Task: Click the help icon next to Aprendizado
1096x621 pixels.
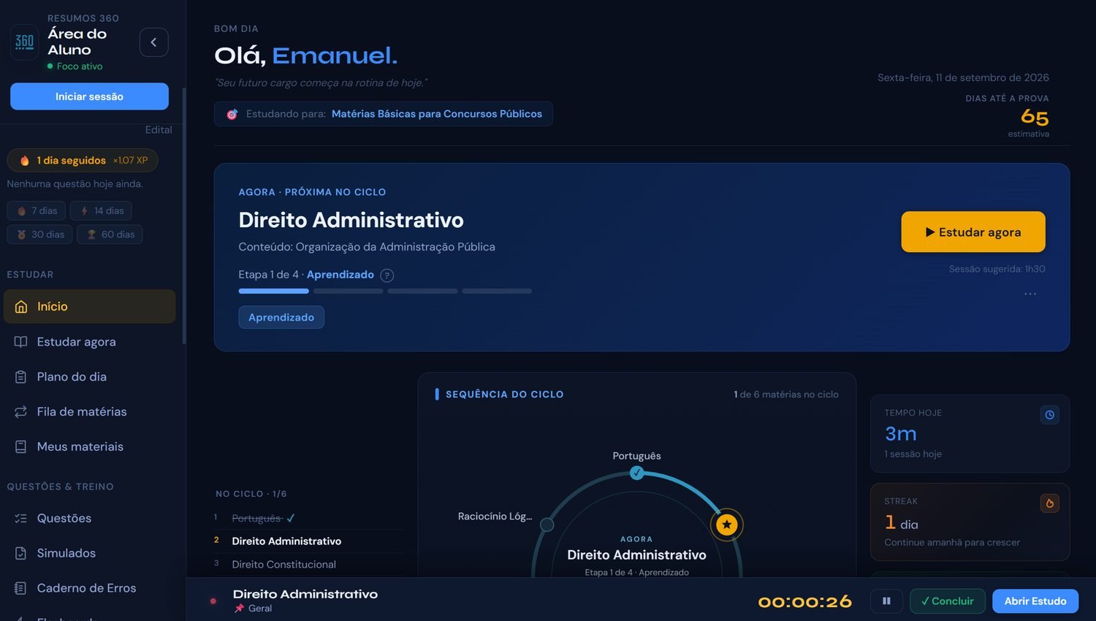Action: 387,275
